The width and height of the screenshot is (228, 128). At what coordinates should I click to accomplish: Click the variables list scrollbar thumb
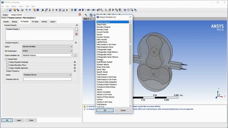point(130,44)
